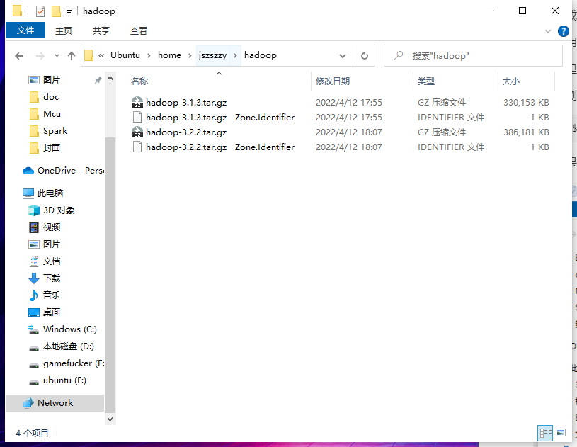This screenshot has width=577, height=447.
Task: Click the search hadoop input box
Action: click(473, 55)
